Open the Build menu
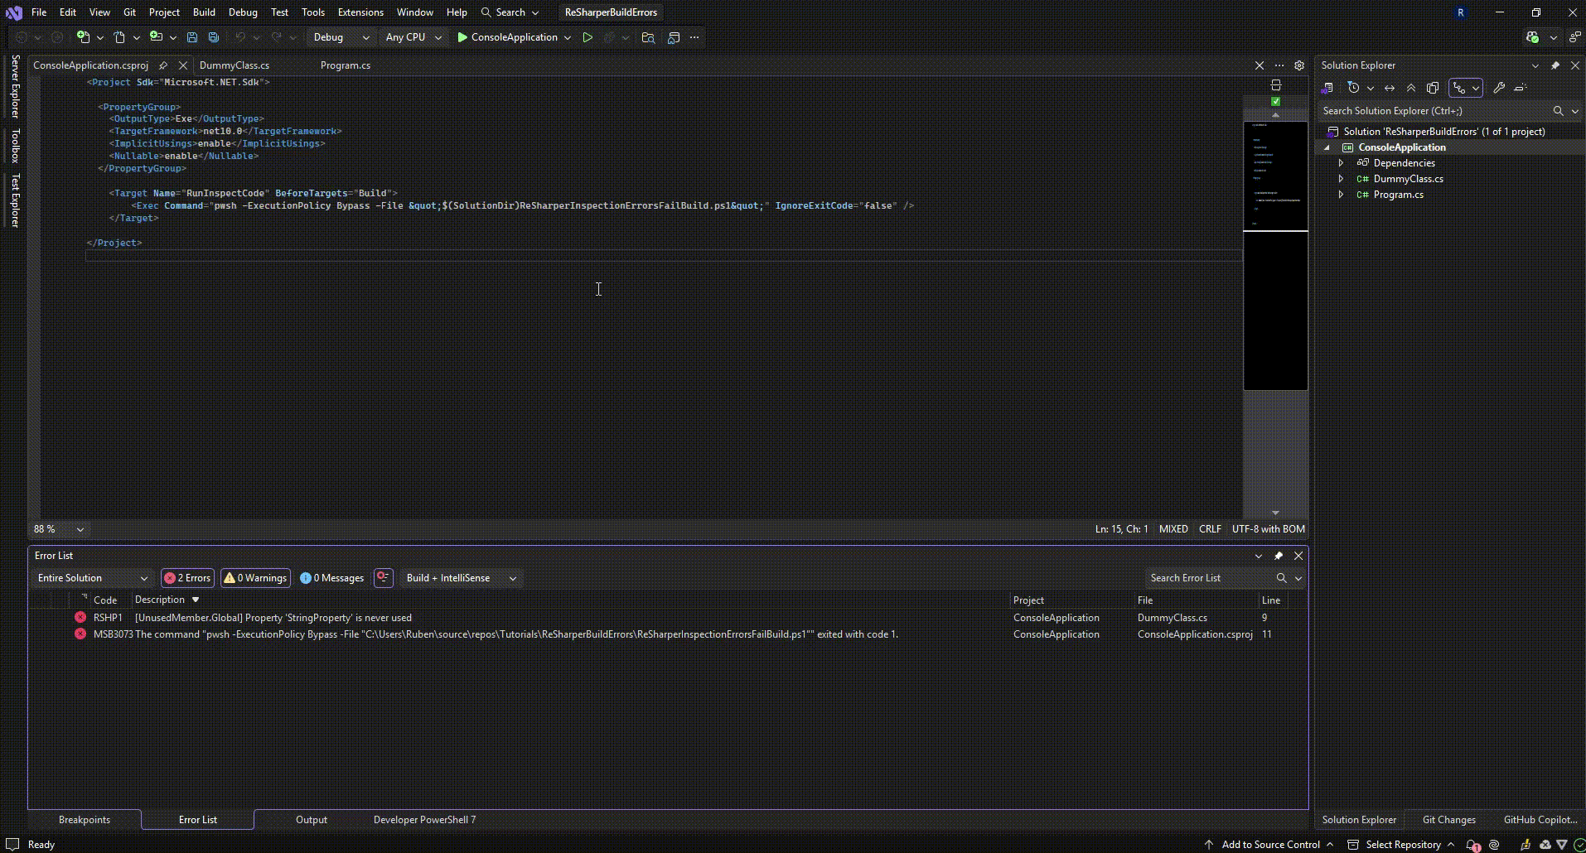 tap(204, 12)
